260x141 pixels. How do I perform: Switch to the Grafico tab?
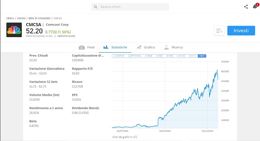[x=146, y=47]
